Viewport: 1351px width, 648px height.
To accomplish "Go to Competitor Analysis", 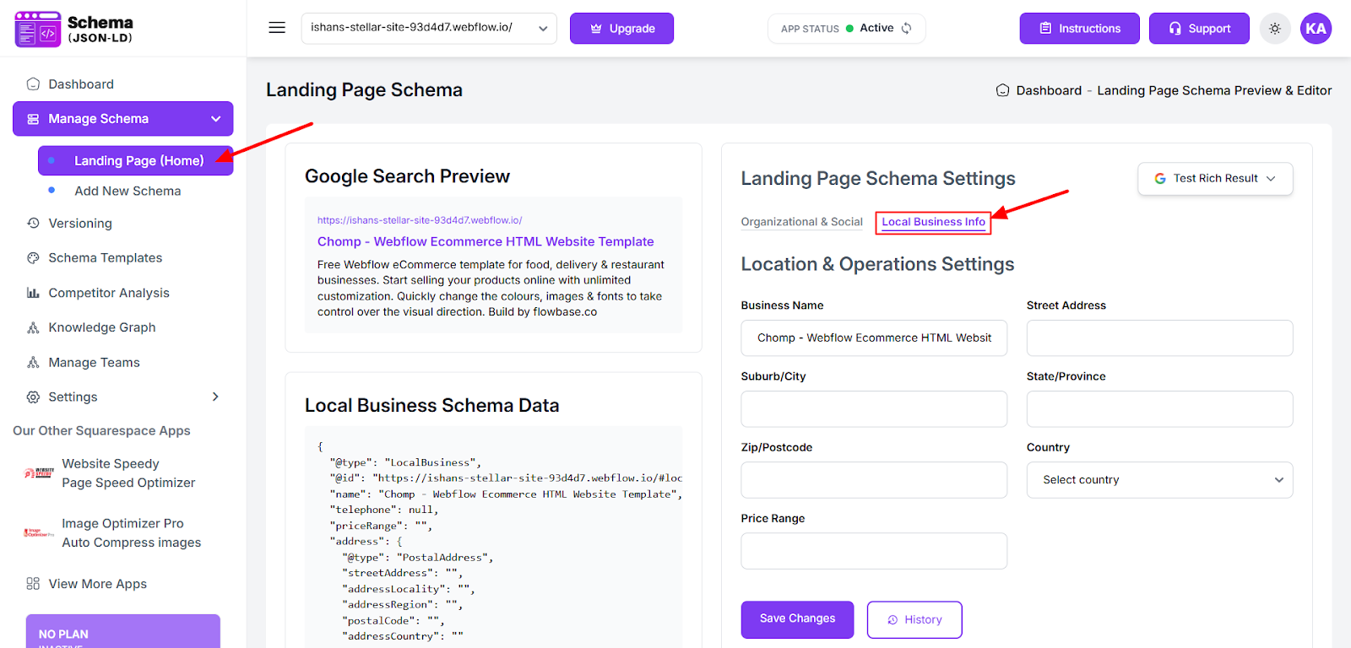I will pos(108,293).
